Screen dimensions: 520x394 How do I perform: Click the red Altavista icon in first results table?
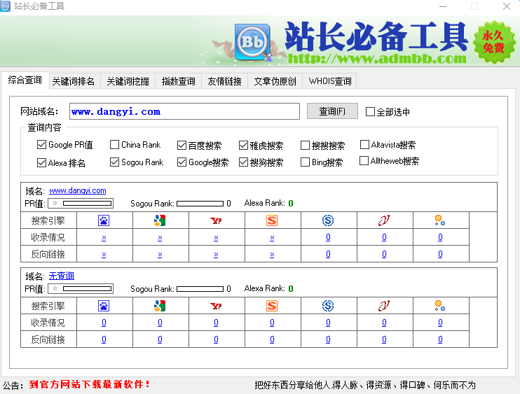pos(384,220)
